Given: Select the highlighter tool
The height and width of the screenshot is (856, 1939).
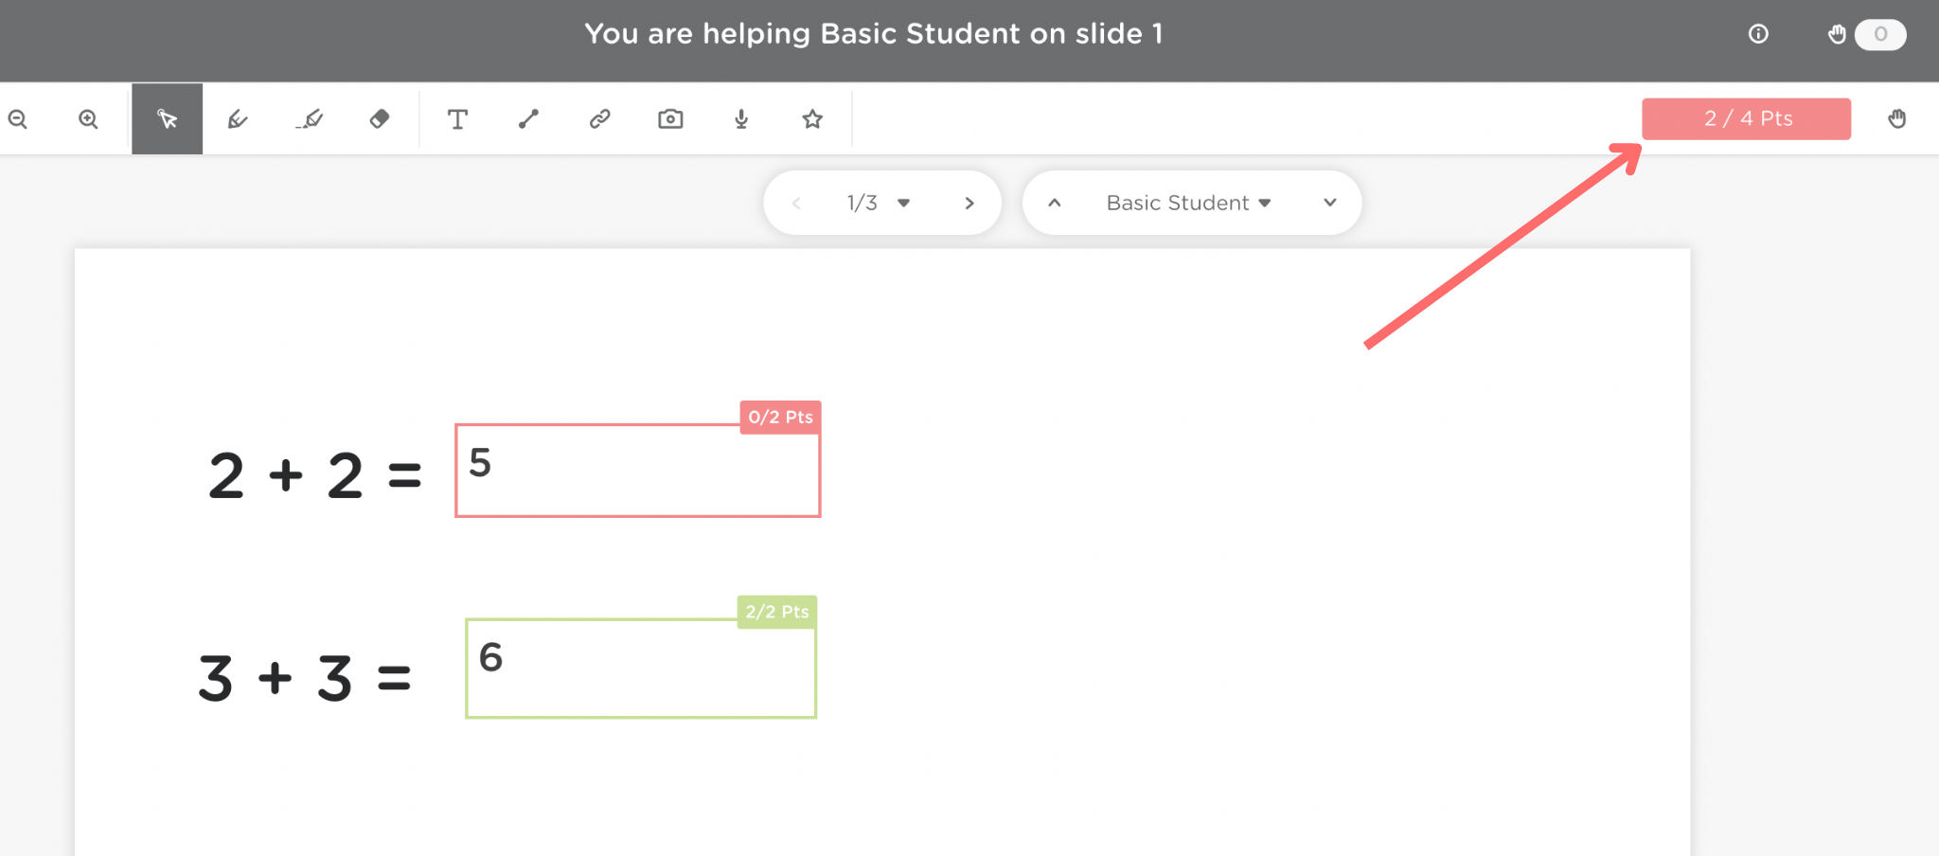Looking at the screenshot, I should click(310, 119).
